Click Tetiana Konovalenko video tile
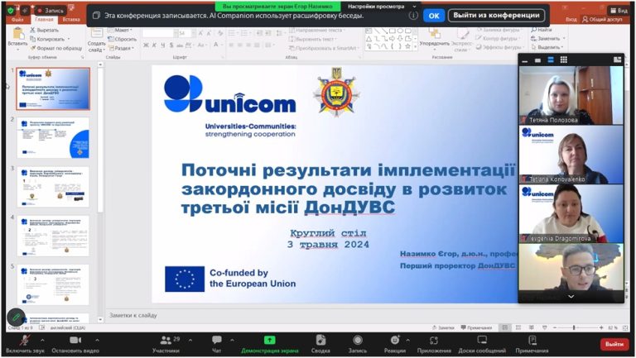The height and width of the screenshot is (358, 636). pyautogui.click(x=571, y=155)
